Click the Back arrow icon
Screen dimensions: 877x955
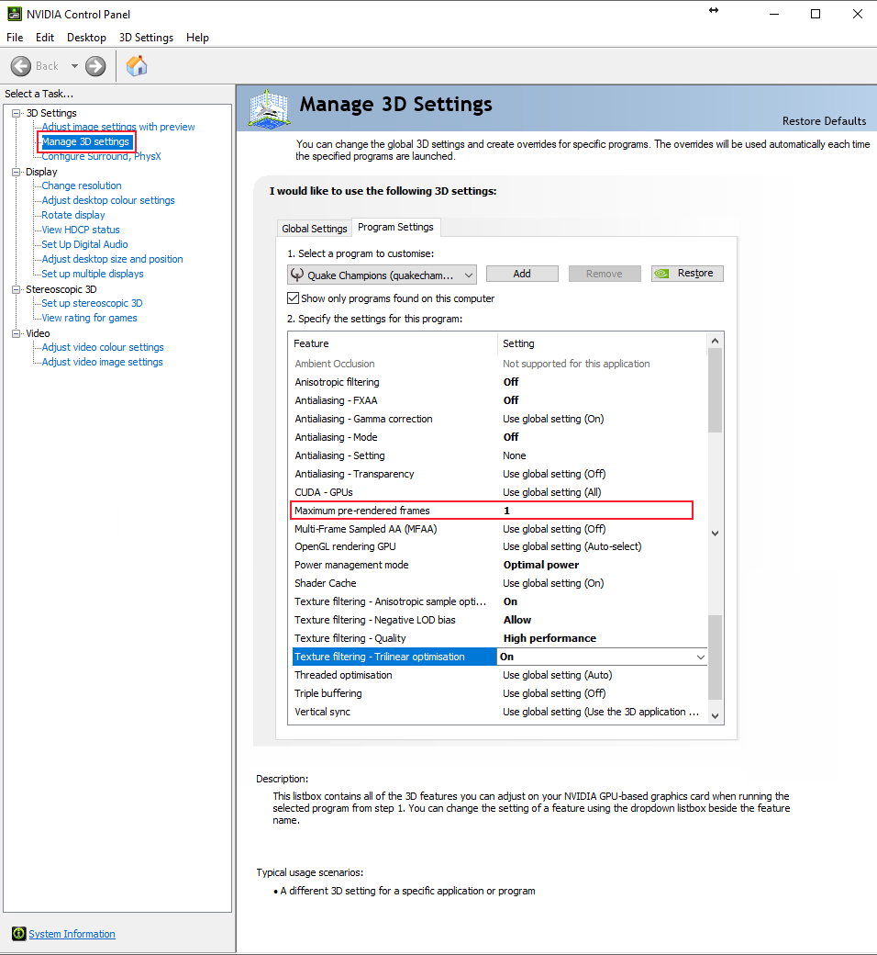click(21, 66)
